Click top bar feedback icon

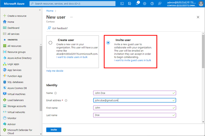tap(160, 4)
